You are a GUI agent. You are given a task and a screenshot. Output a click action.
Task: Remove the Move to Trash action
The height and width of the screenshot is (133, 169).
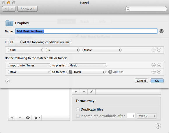pyautogui.click(x=154, y=72)
